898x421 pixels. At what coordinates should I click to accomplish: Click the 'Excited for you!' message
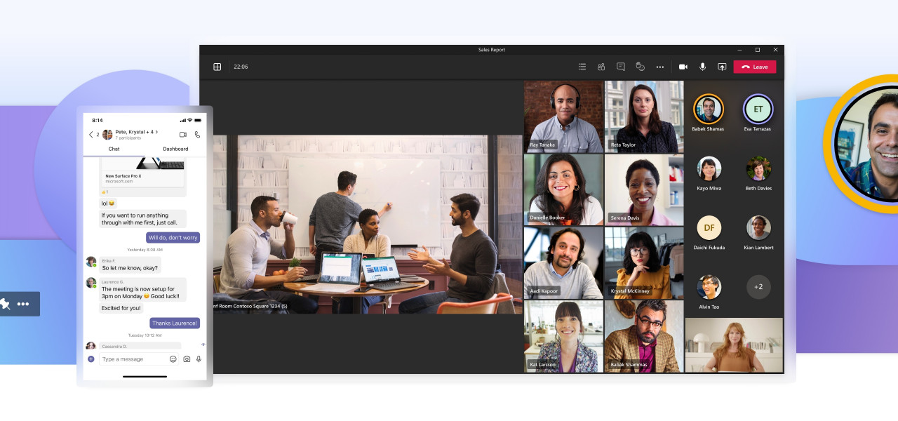(121, 308)
